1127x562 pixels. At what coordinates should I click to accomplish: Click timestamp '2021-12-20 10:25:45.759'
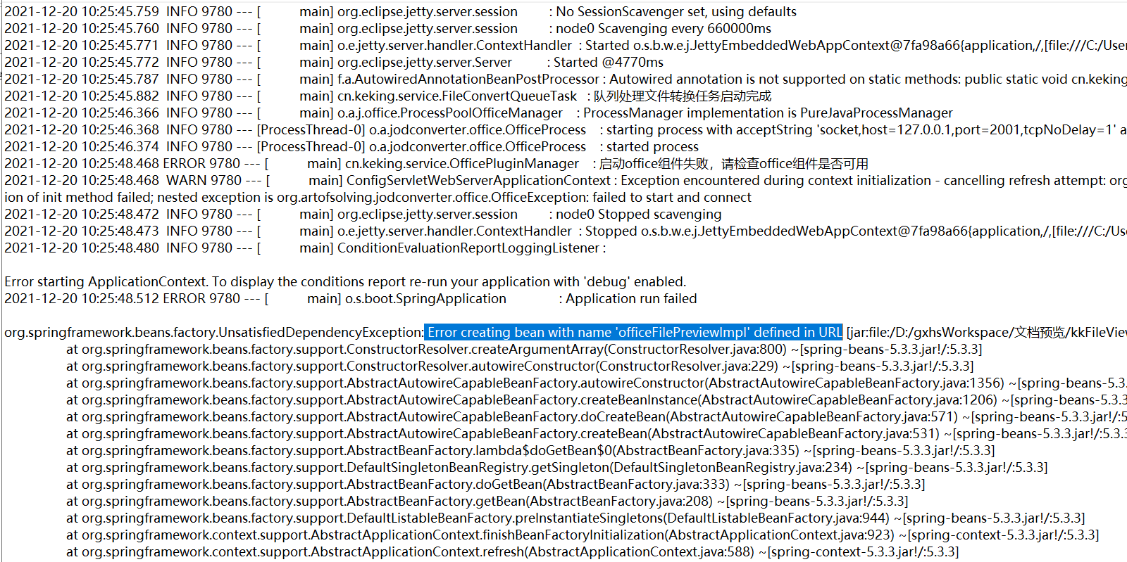click(x=82, y=11)
